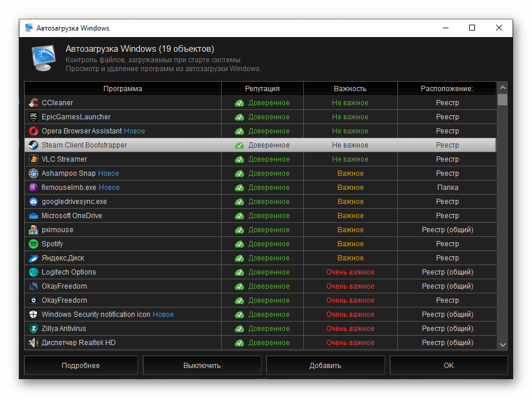Click the green checkmark in Zillya Antivirus row
The width and height of the screenshot is (532, 398).
click(239, 329)
